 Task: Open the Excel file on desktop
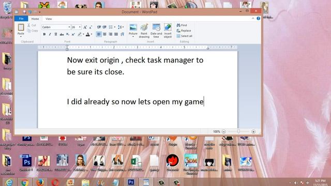136,163
